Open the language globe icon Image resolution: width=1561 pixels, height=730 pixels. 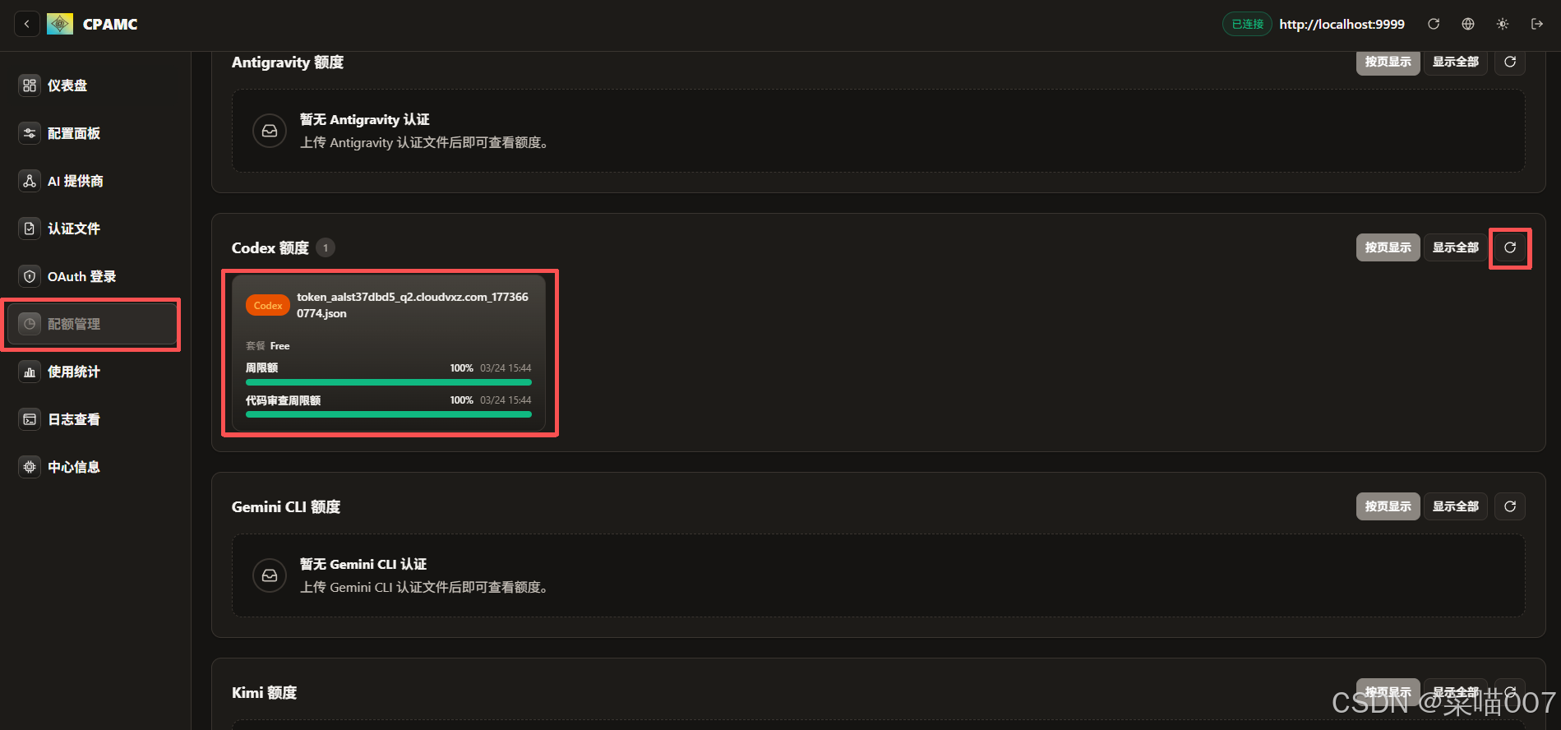click(1467, 24)
